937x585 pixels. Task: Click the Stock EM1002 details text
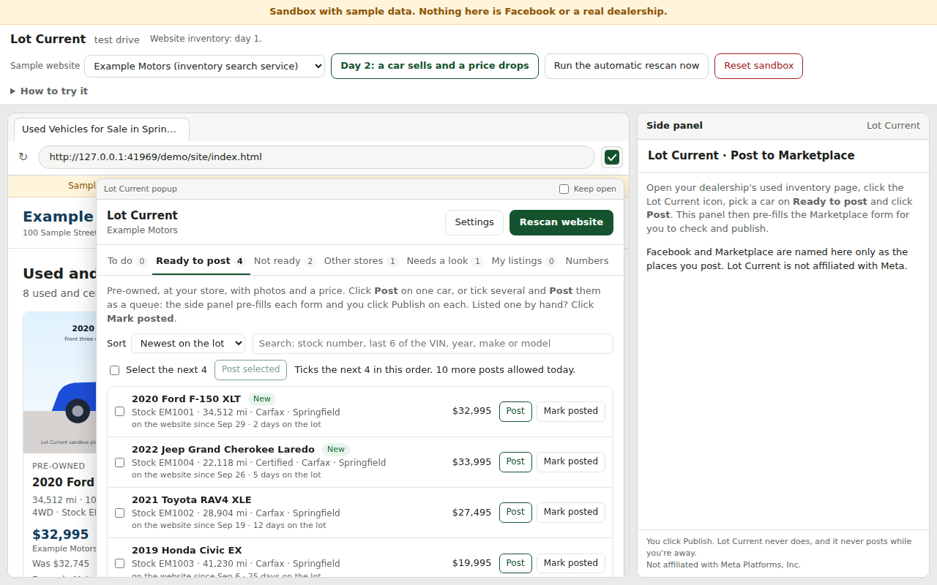236,513
